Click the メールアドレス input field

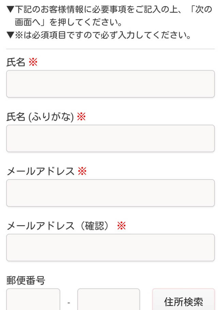110,193
